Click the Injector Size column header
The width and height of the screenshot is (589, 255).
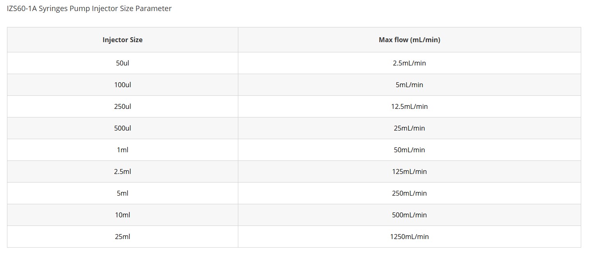coord(122,40)
